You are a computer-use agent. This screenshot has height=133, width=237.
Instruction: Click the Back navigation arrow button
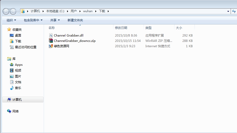[x=6, y=11]
